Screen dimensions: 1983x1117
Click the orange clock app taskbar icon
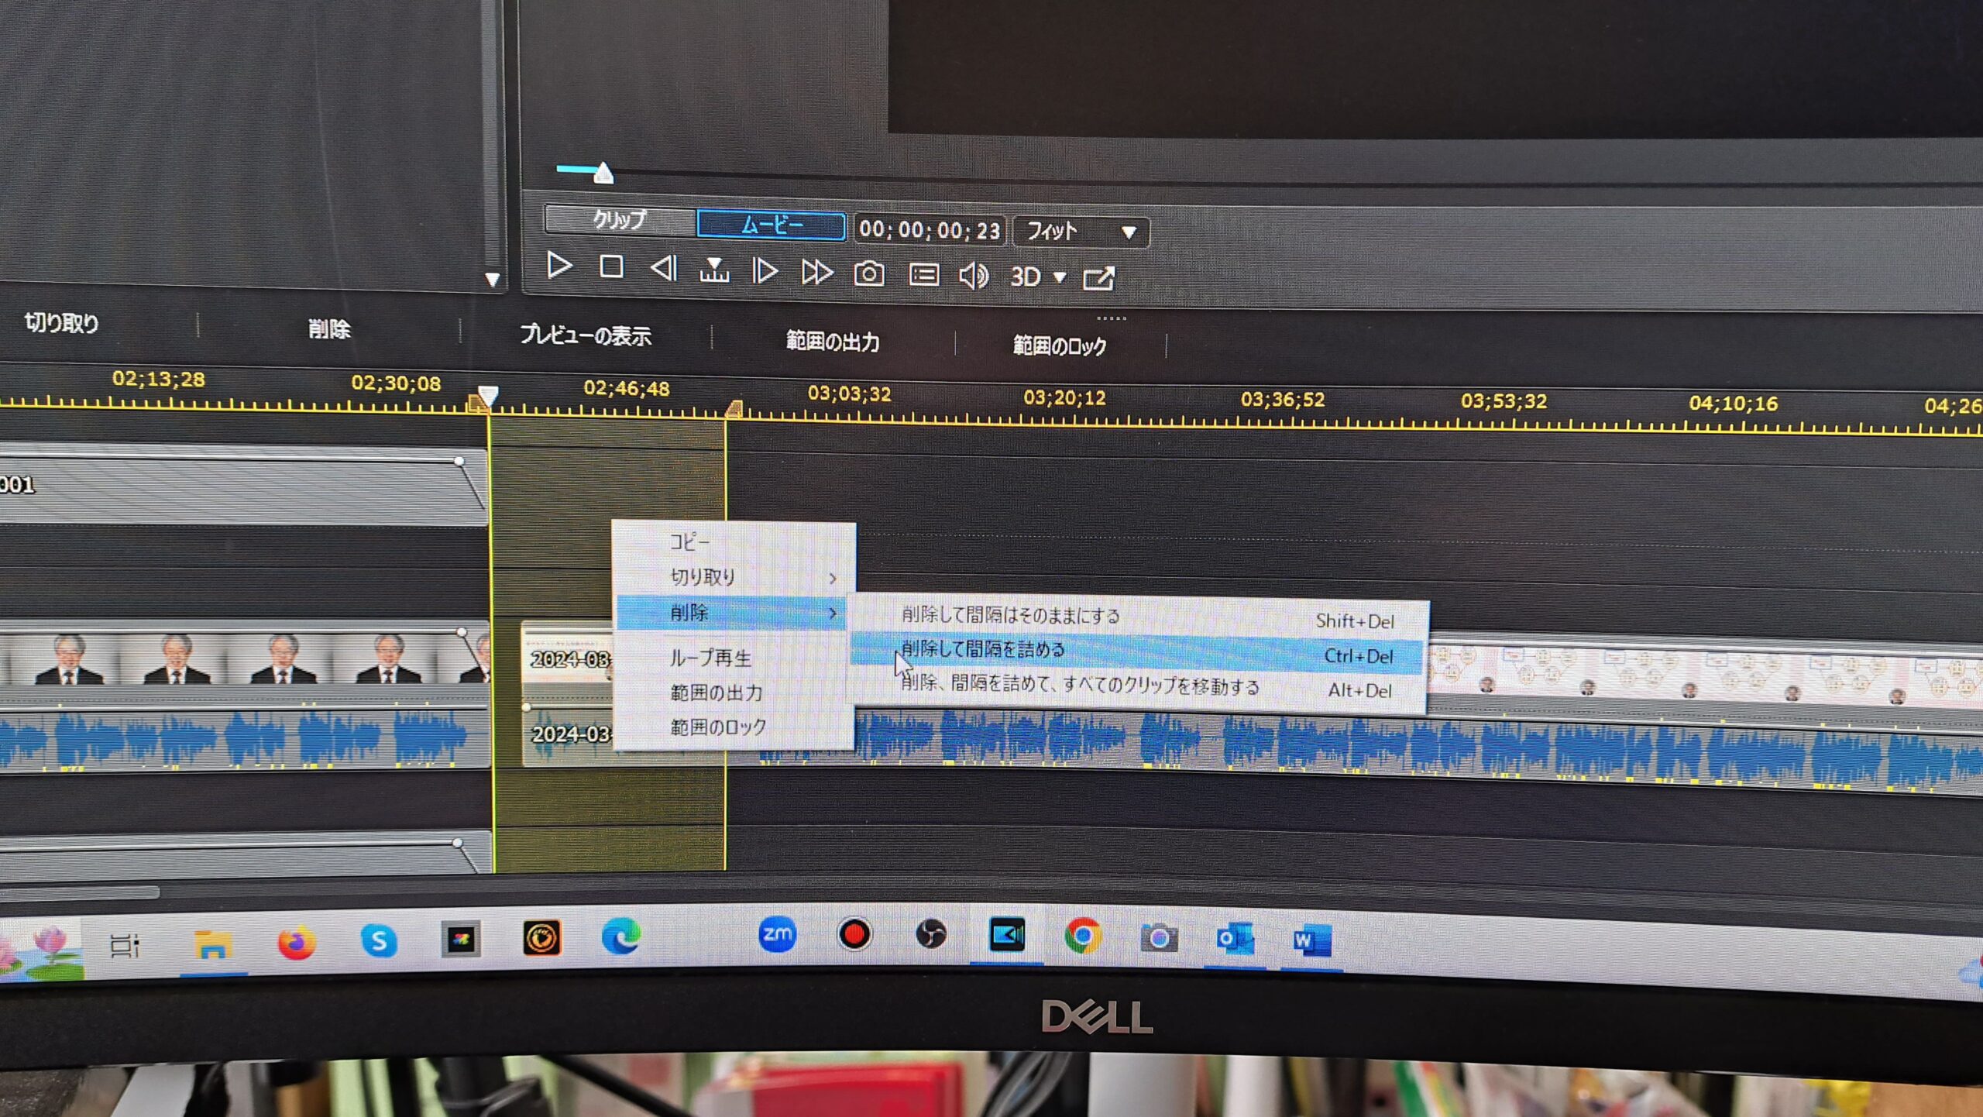pos(541,939)
